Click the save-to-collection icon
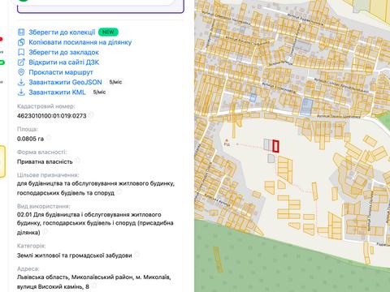This screenshot has width=390, height=292. (x=21, y=32)
